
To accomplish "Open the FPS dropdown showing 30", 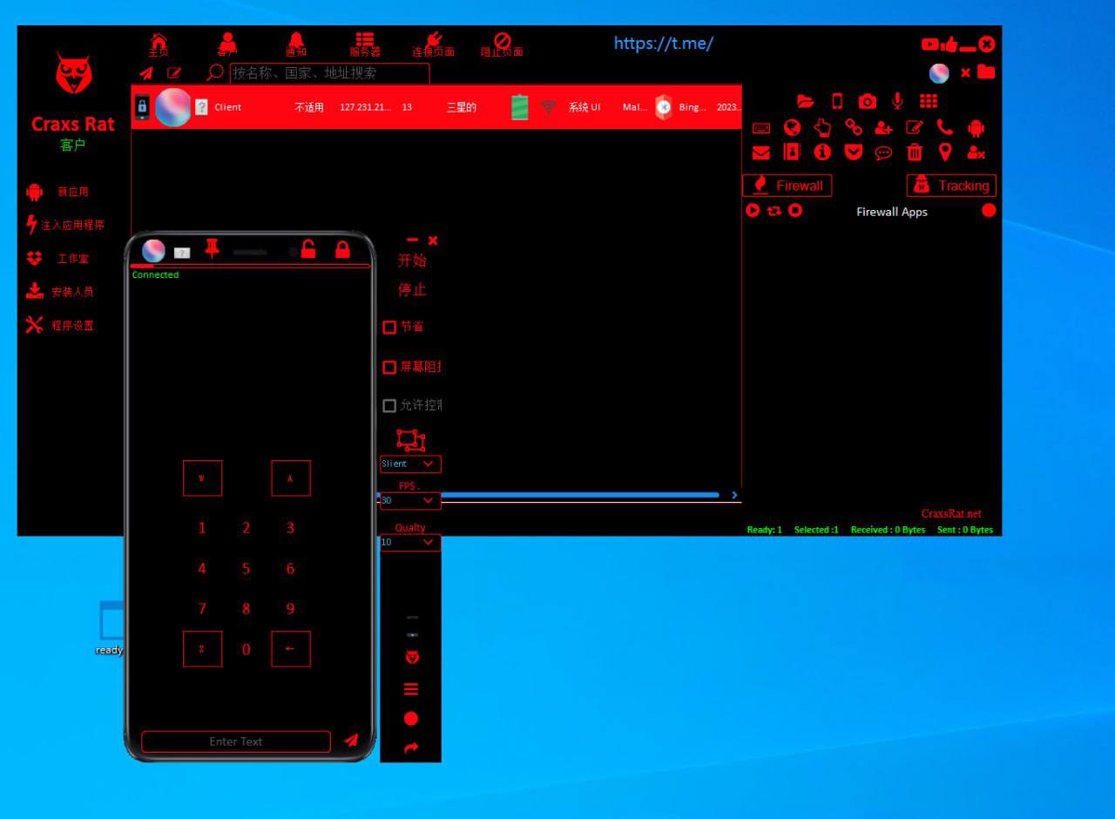I will (x=410, y=501).
